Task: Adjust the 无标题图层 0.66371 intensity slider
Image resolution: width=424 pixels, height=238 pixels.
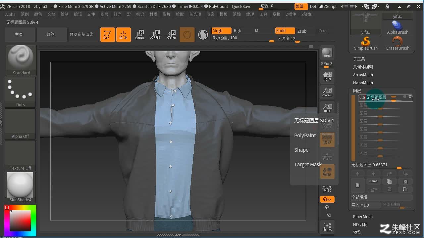Action: 382,165
